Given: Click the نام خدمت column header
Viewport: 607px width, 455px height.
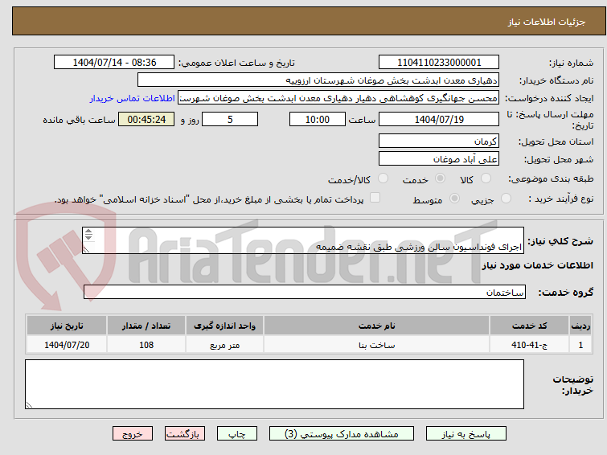Looking at the screenshot, I should 377,326.
